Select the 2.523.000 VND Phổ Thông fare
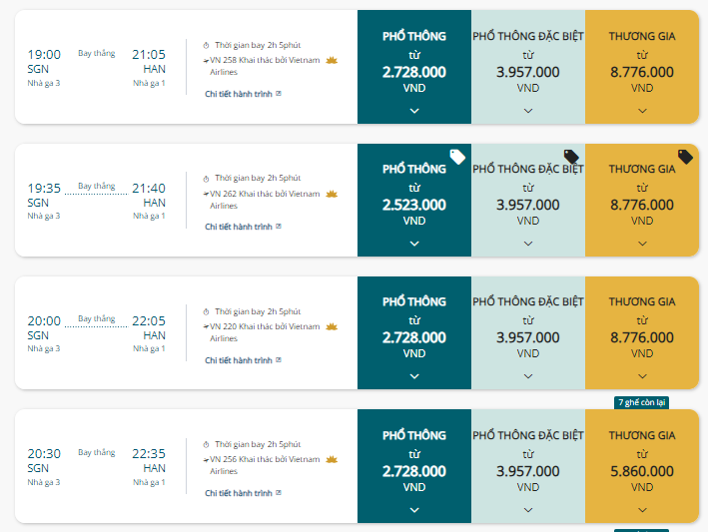Viewport: 708px width, 532px height. point(414,200)
